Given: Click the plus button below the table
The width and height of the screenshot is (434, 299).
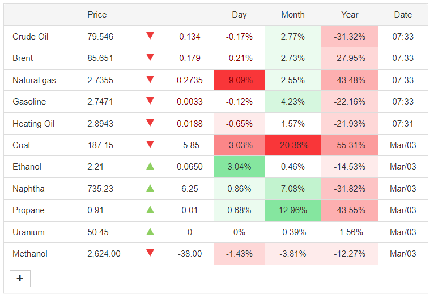Looking at the screenshot, I should (x=20, y=279).
